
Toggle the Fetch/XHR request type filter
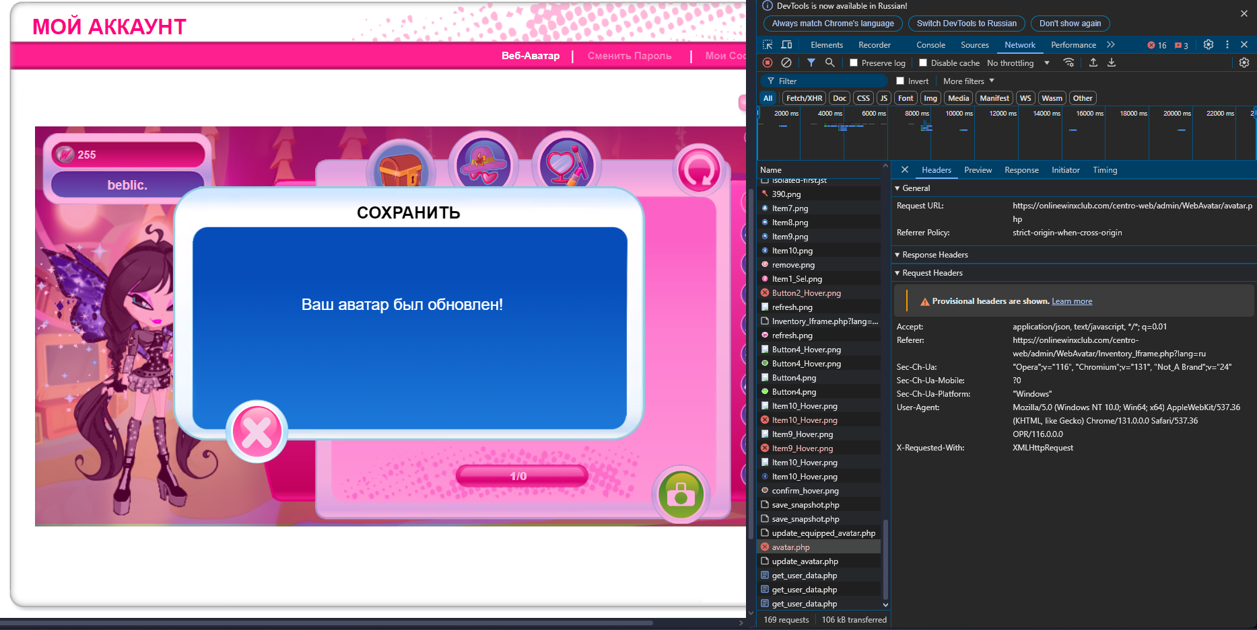[x=804, y=98]
